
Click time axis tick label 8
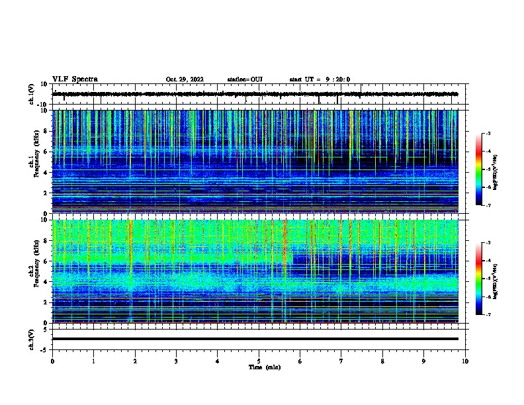tap(382, 361)
